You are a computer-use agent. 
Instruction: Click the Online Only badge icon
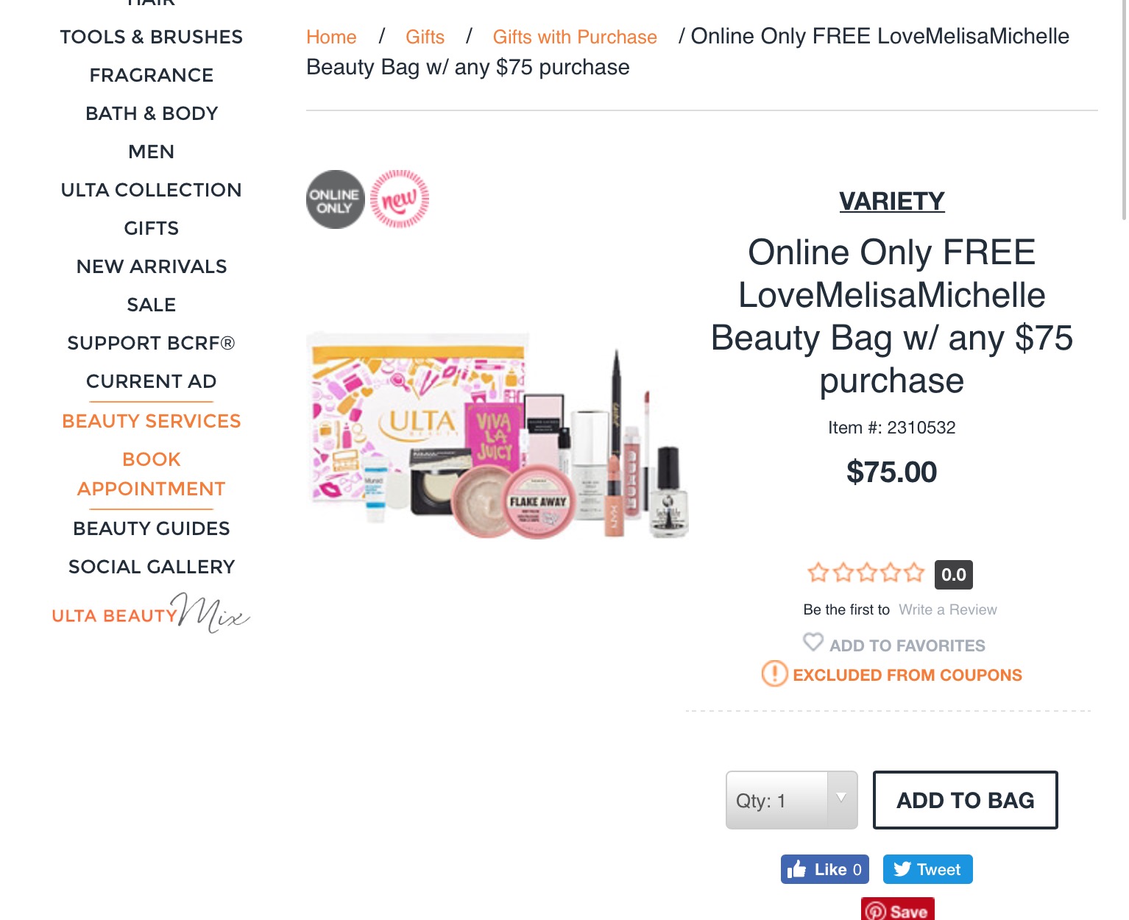[335, 199]
